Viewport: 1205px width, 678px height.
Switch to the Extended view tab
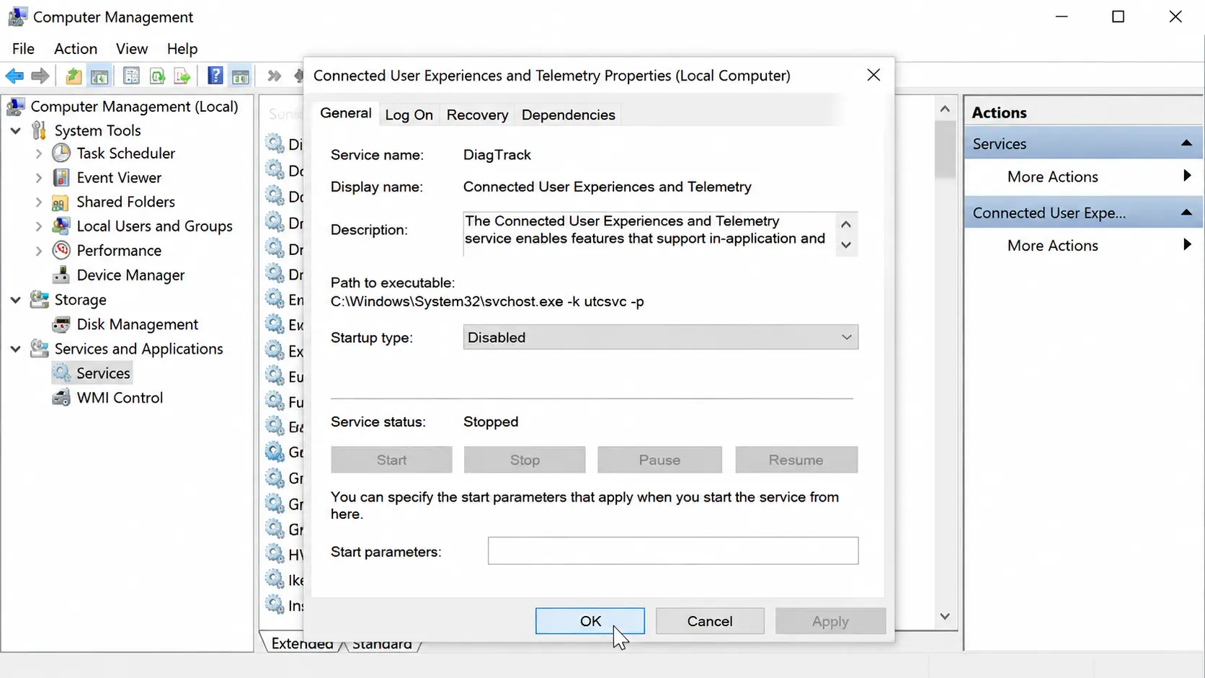click(x=302, y=643)
